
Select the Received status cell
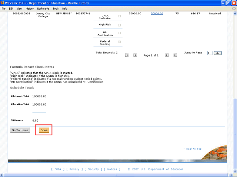[215, 13]
